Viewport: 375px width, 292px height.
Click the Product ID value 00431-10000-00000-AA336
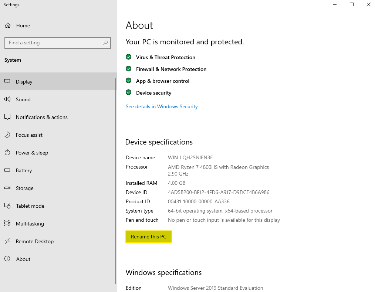point(199,201)
